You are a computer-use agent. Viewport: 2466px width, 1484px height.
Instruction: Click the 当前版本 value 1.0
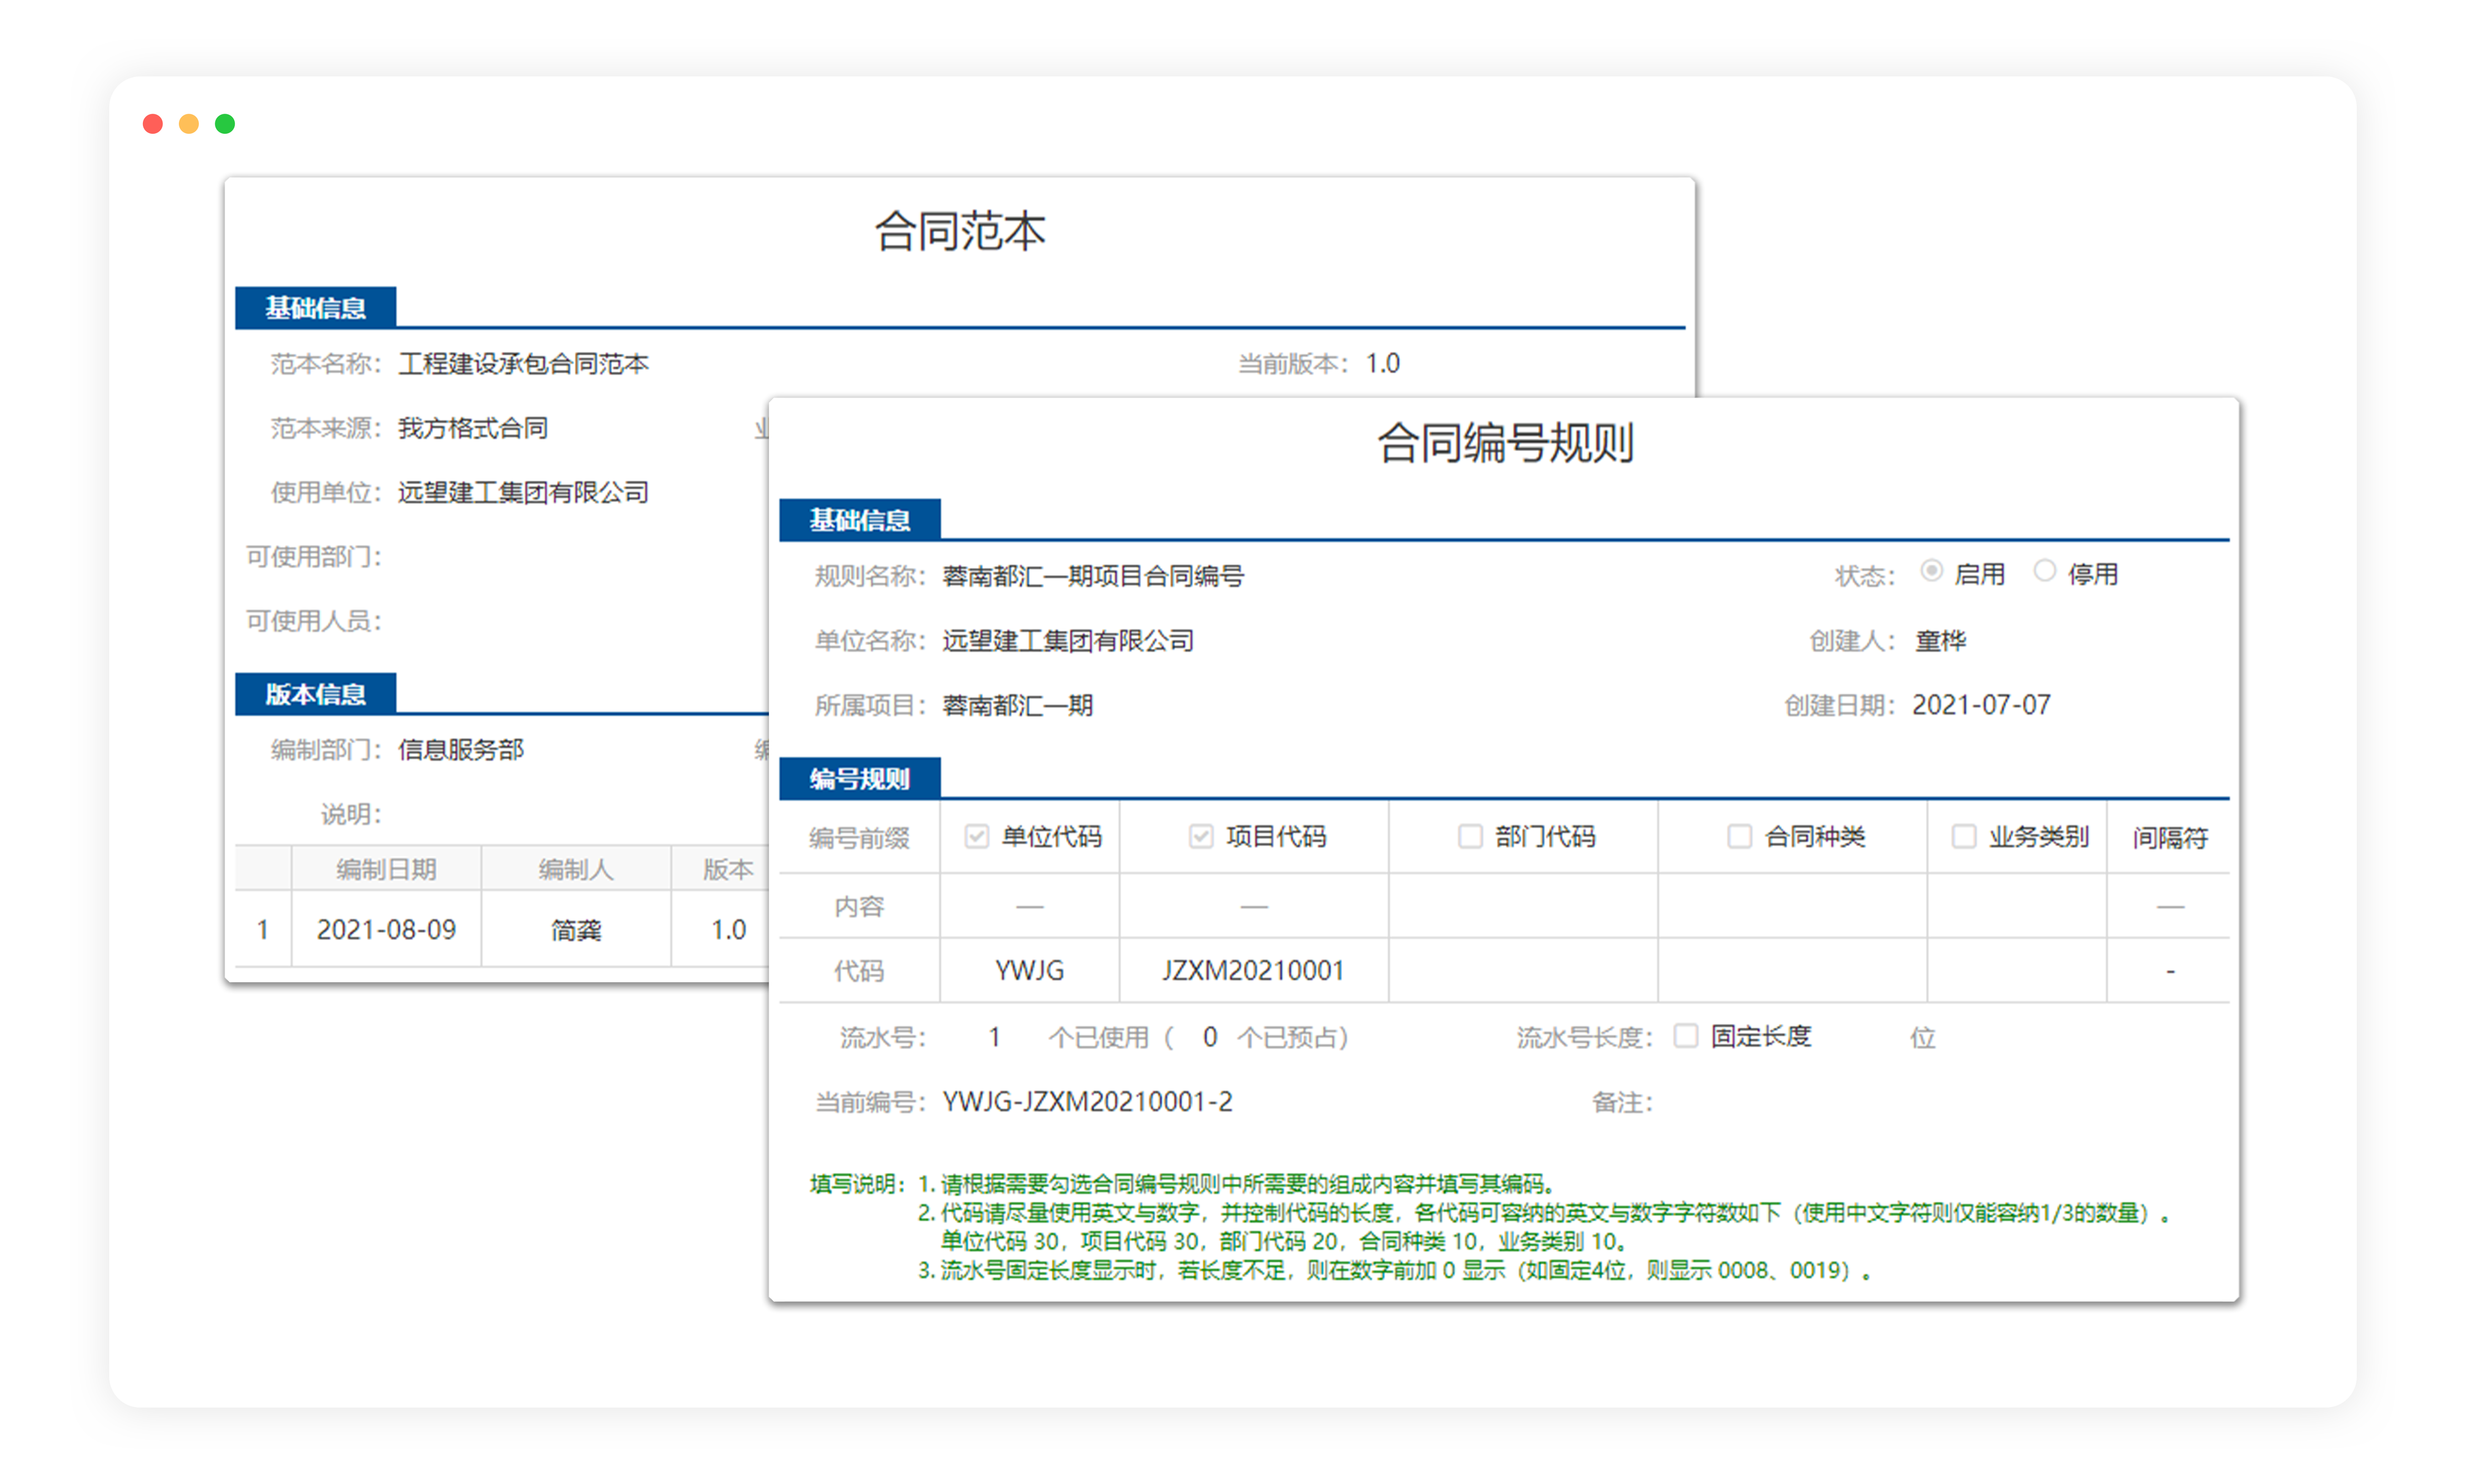coord(1383,363)
